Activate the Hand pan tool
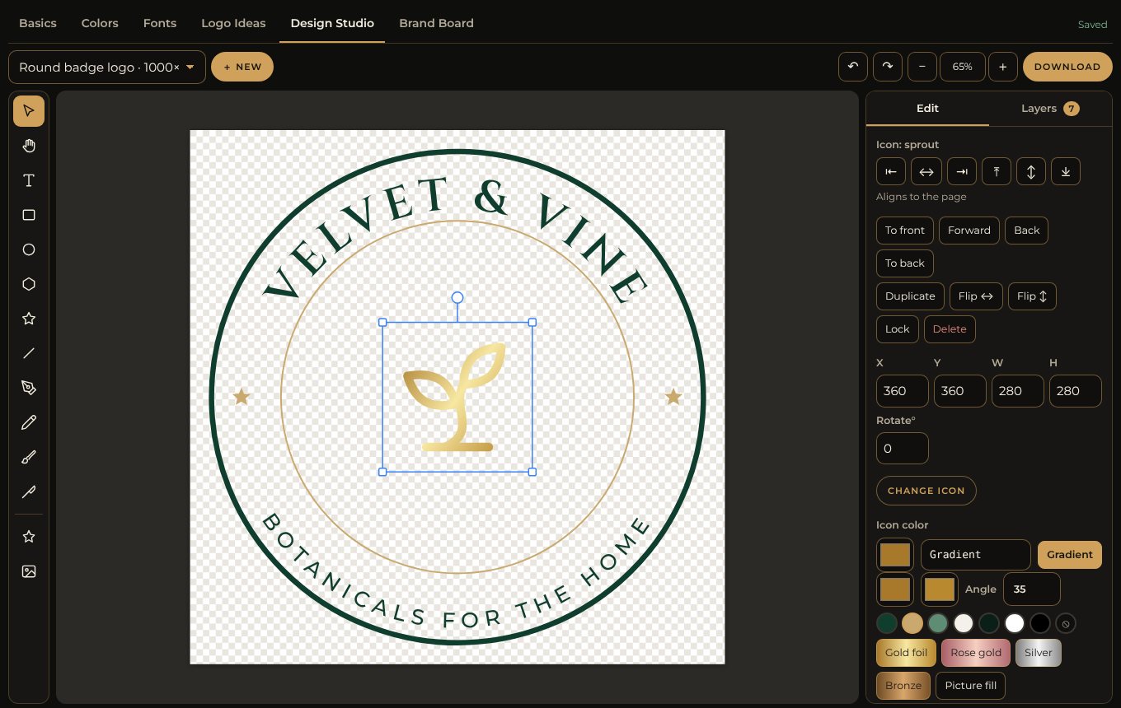The width and height of the screenshot is (1121, 708). pos(29,146)
